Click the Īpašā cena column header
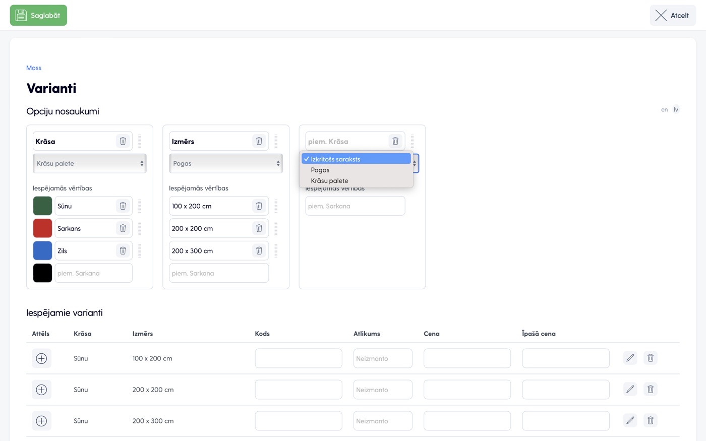706x441 pixels. coord(539,334)
